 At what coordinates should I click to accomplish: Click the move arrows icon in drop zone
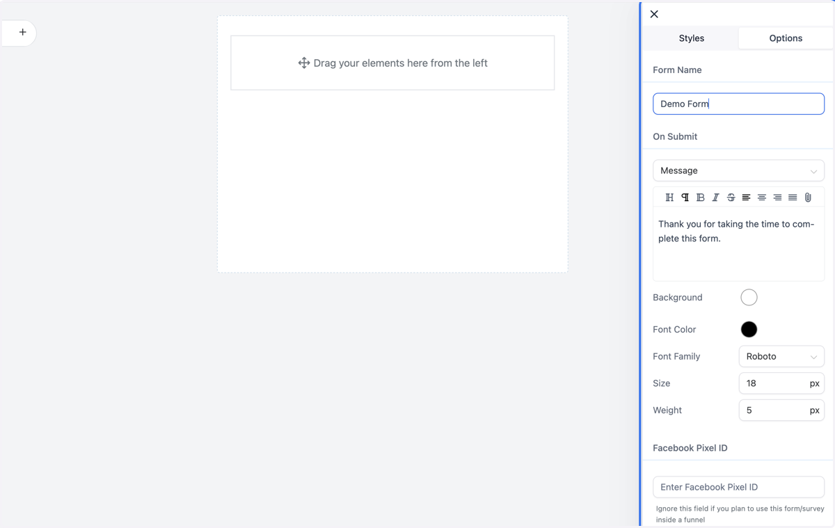(304, 63)
